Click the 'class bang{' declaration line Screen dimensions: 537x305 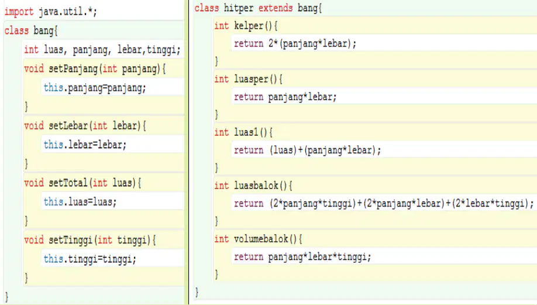[x=31, y=31]
